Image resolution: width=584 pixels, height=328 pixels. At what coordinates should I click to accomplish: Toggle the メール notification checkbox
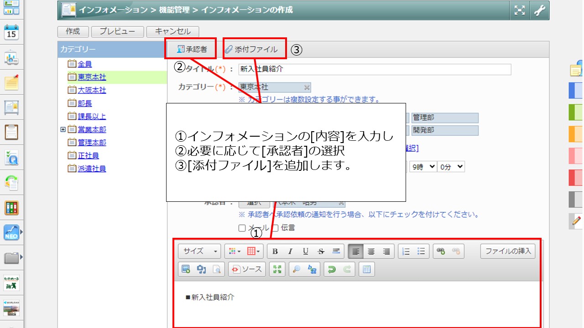242,228
